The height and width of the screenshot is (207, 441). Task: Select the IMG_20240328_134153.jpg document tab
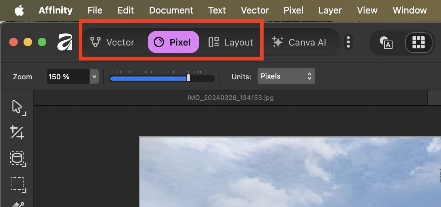point(230,97)
